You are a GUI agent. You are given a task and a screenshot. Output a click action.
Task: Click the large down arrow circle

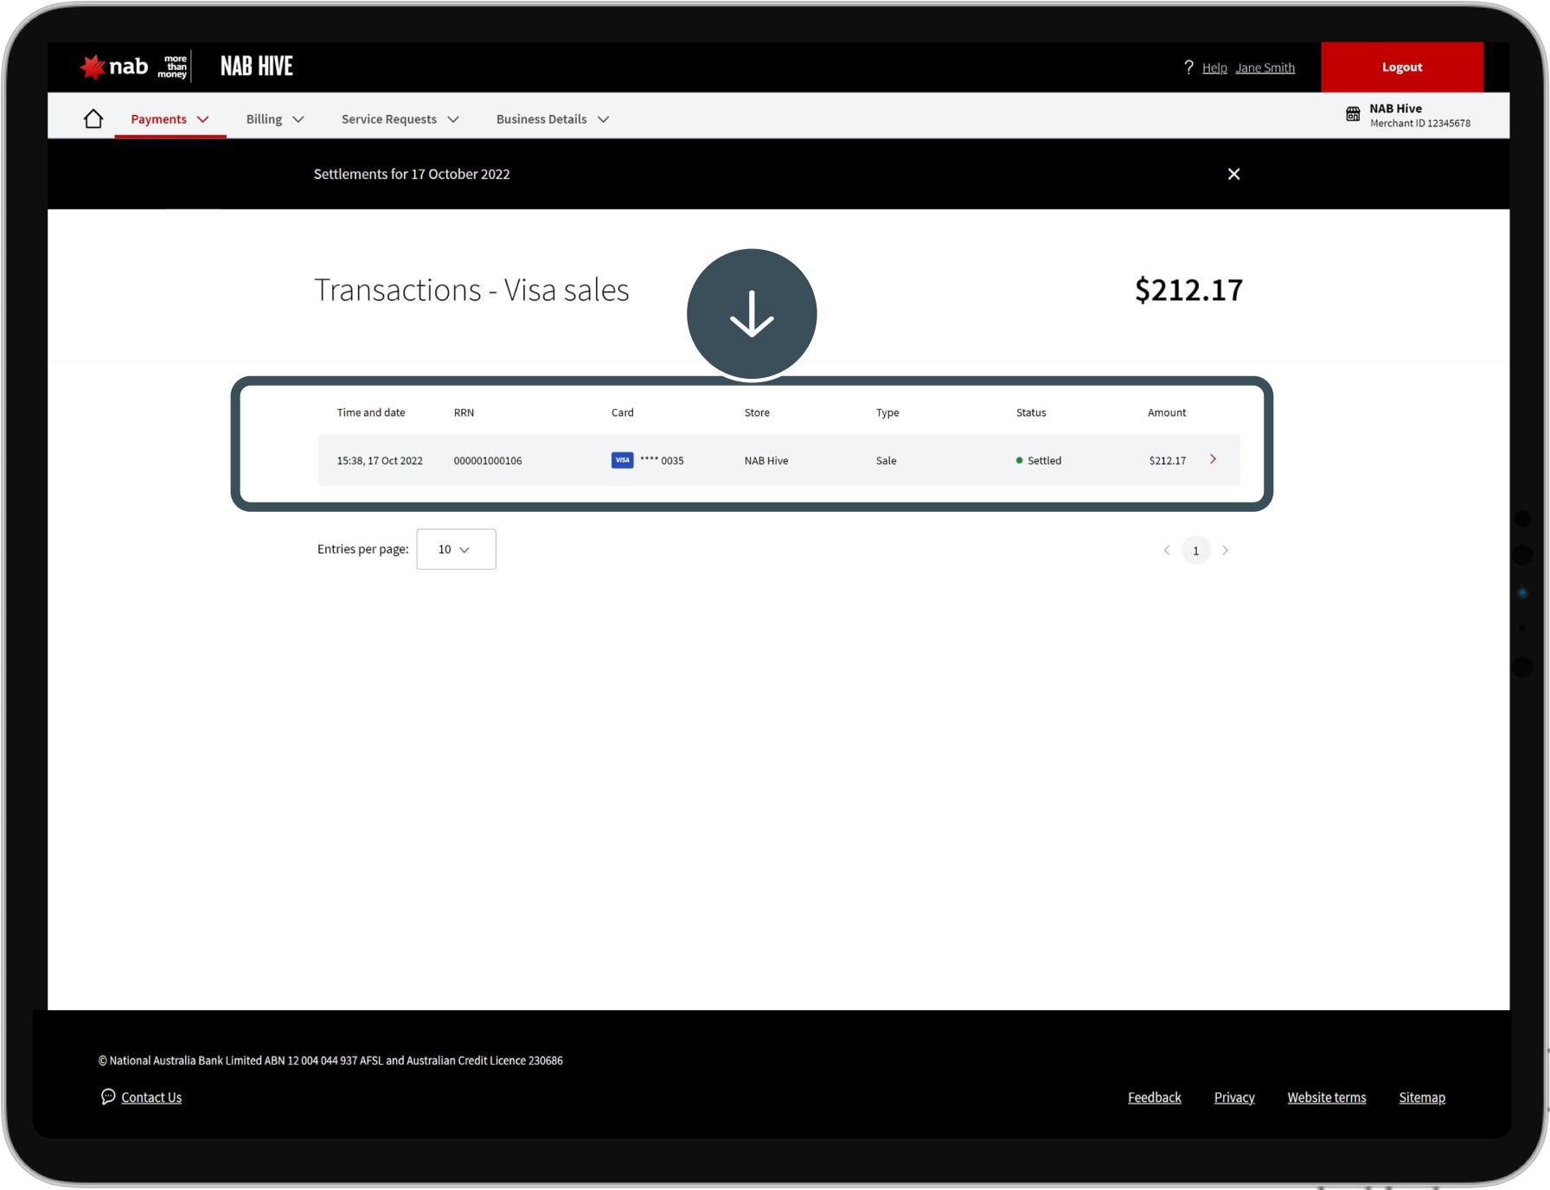pos(751,314)
